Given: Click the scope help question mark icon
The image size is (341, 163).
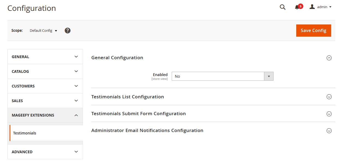Looking at the screenshot, I should click(x=68, y=30).
